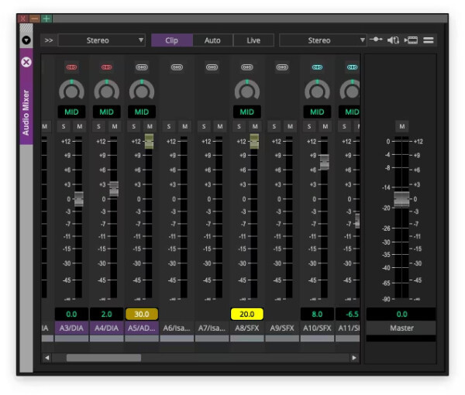Select the A9/SFX track name
The height and width of the screenshot is (395, 465).
coord(282,328)
